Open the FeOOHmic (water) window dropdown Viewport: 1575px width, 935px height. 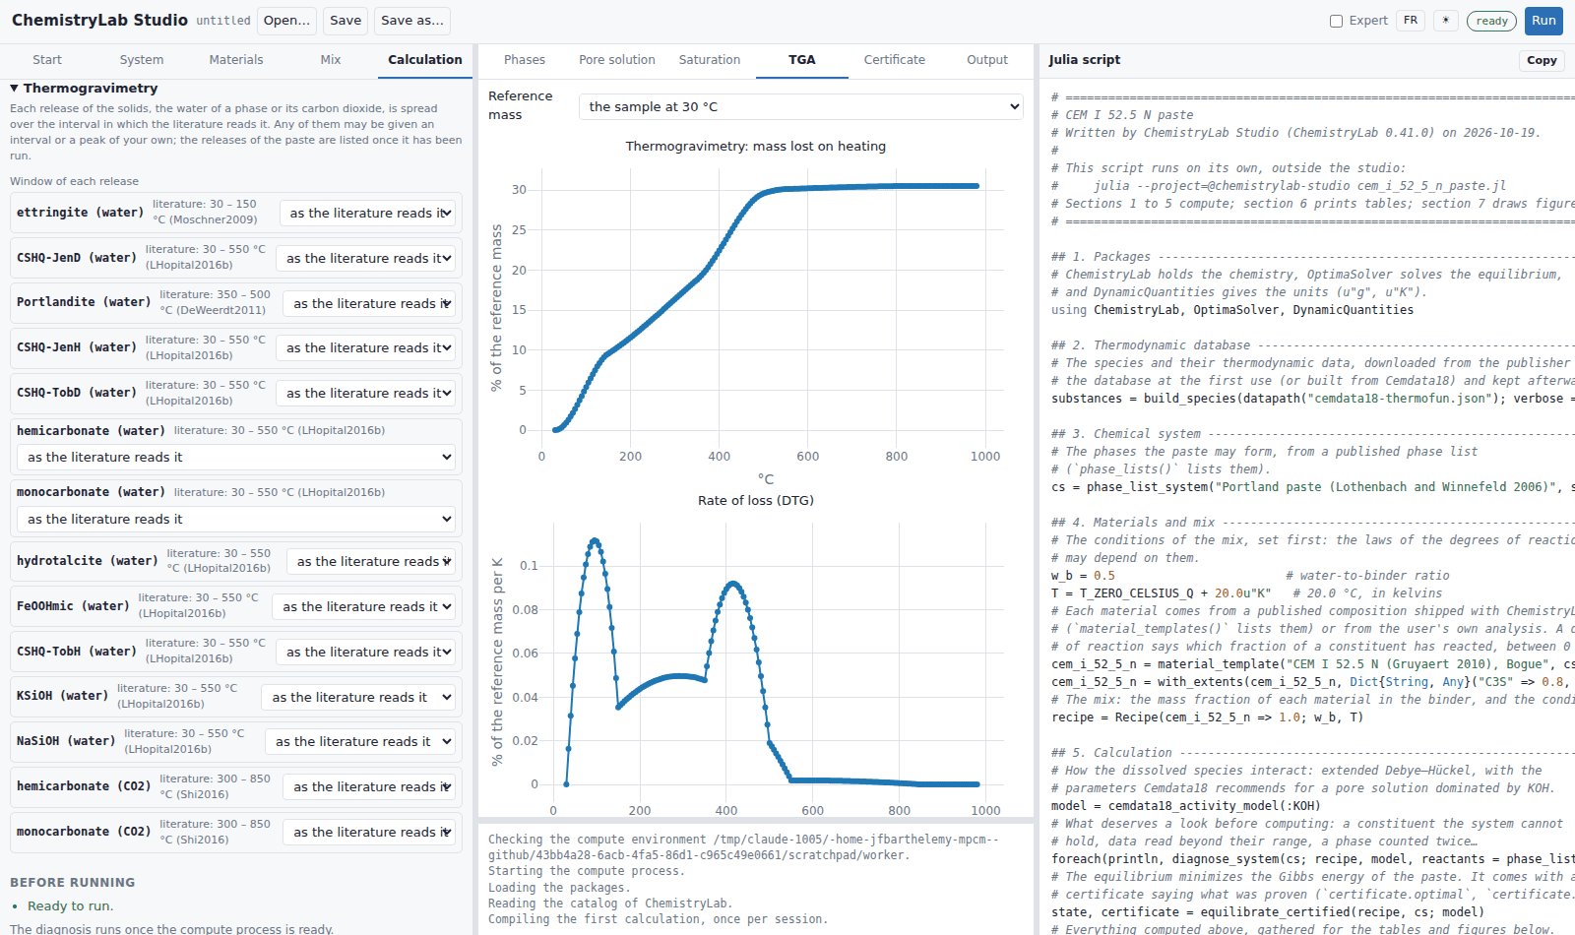363,606
